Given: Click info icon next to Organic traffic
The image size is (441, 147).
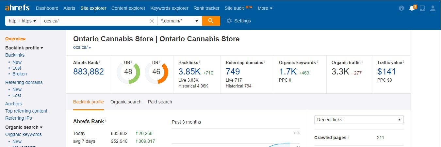Looking at the screenshot, I should click(x=362, y=62).
